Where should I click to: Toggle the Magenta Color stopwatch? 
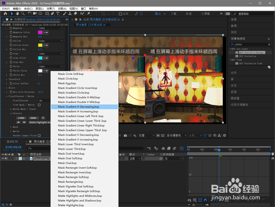click(x=11, y=32)
